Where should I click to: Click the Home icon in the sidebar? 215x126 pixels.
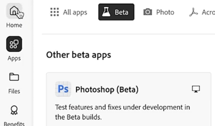click(x=14, y=11)
